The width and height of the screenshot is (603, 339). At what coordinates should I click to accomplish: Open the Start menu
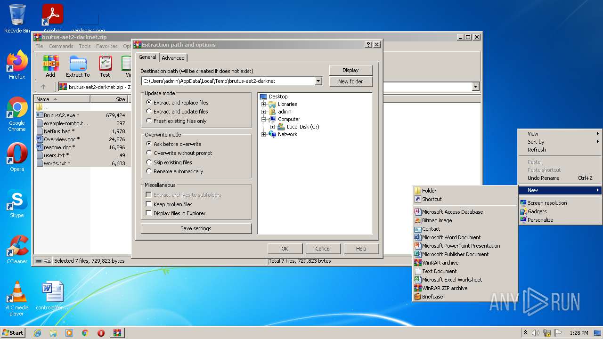[13, 333]
